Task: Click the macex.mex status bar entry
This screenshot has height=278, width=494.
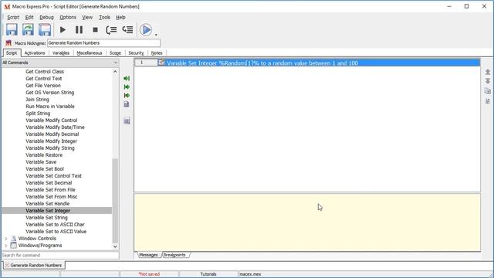Action: click(x=250, y=274)
